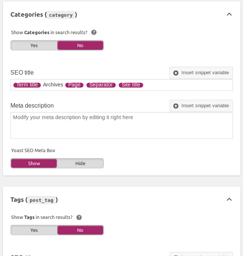Select the Separator snippet variable tag
The width and height of the screenshot is (243, 256).
pyautogui.click(x=101, y=85)
